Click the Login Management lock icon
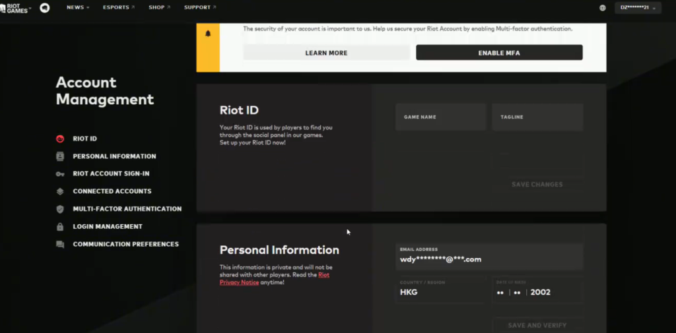The height and width of the screenshot is (333, 676). [x=60, y=227]
